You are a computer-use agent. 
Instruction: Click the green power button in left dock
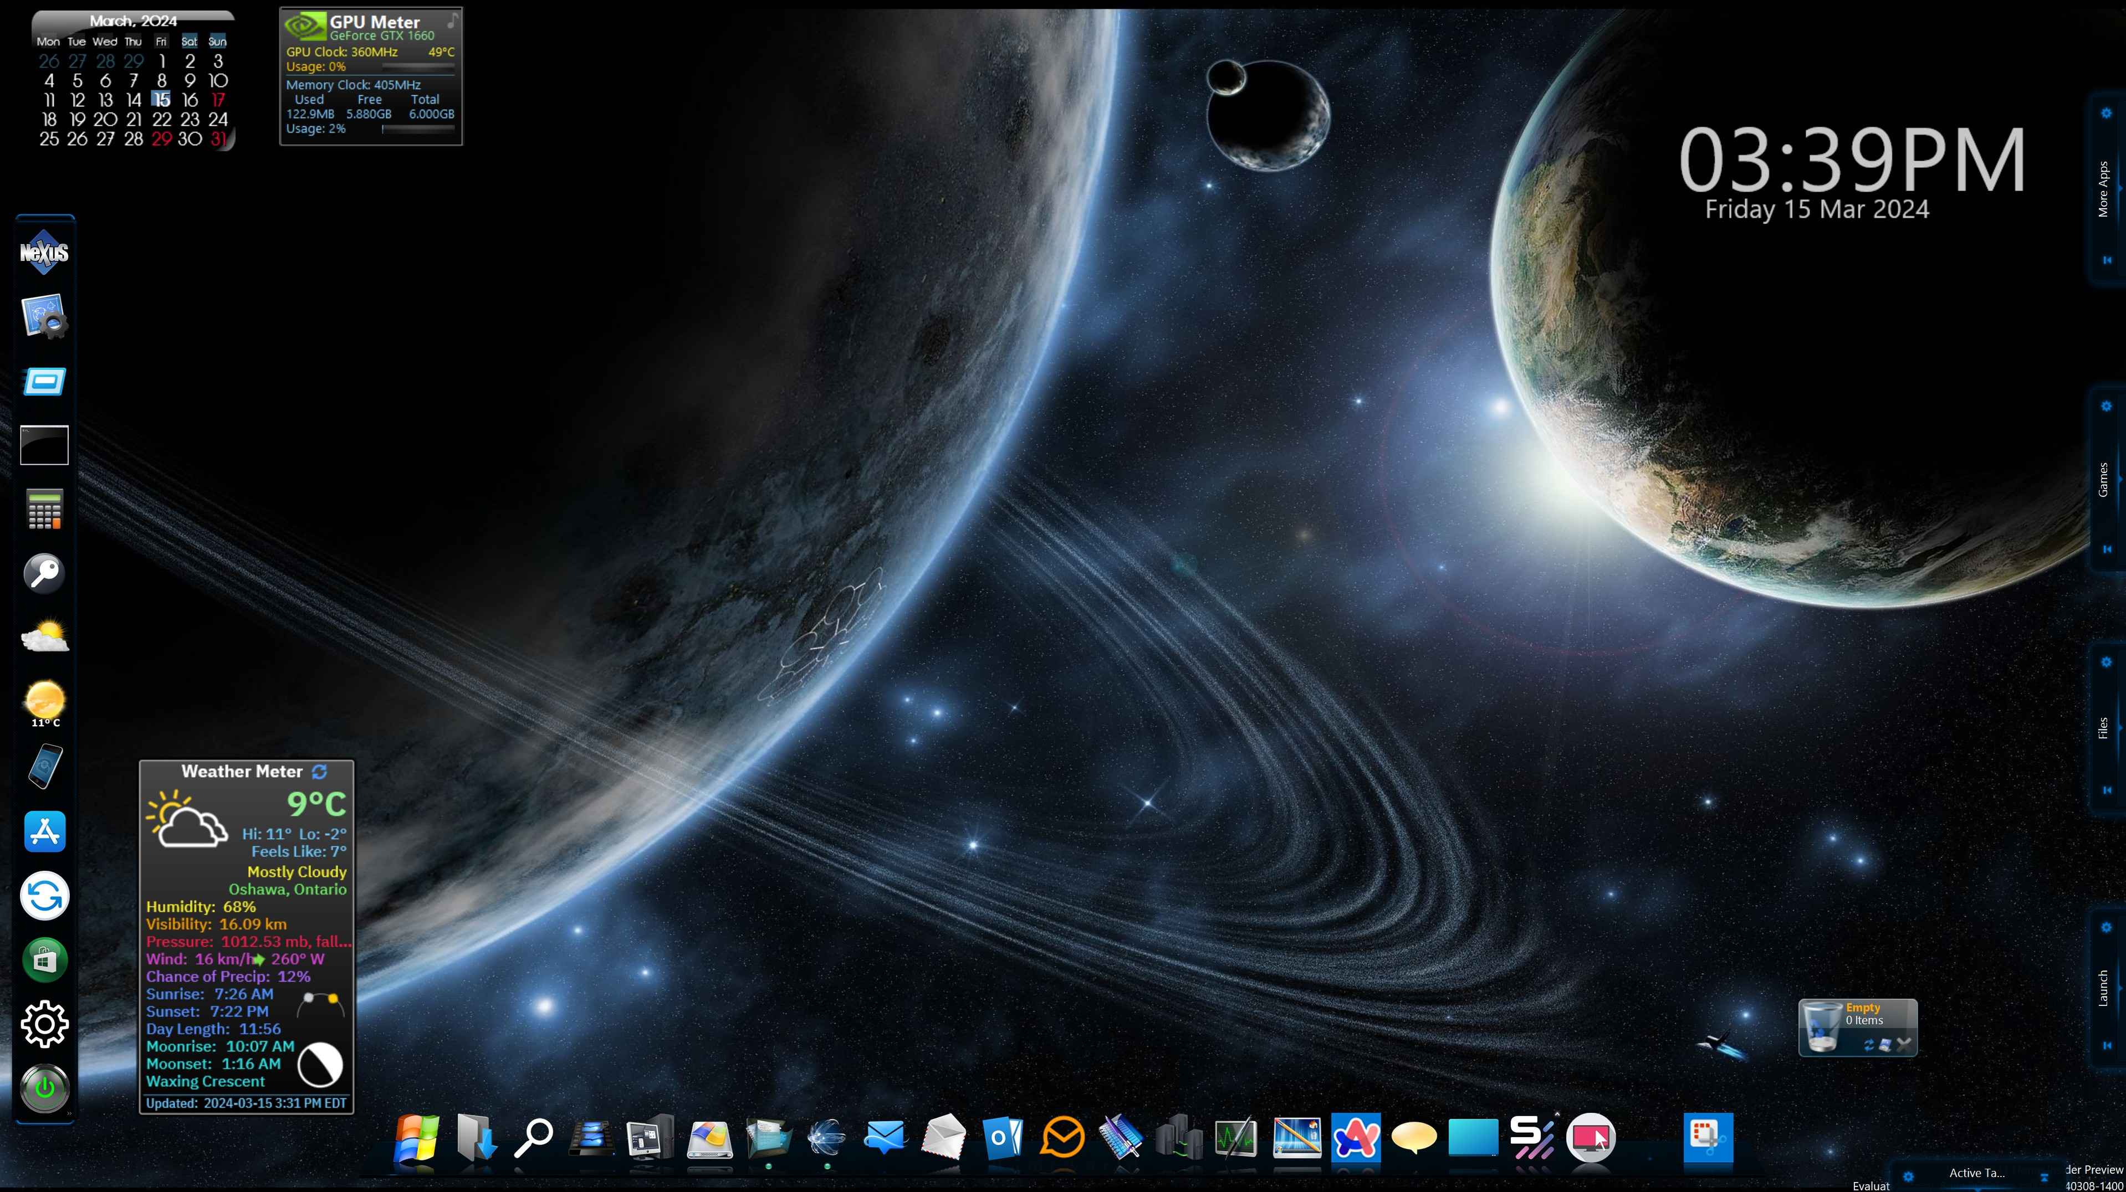click(44, 1088)
